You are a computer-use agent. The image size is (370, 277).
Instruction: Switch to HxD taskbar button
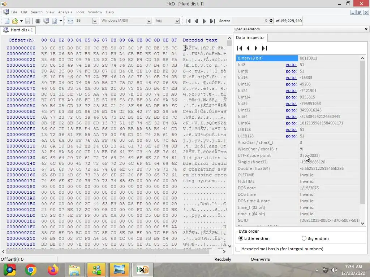point(142,270)
